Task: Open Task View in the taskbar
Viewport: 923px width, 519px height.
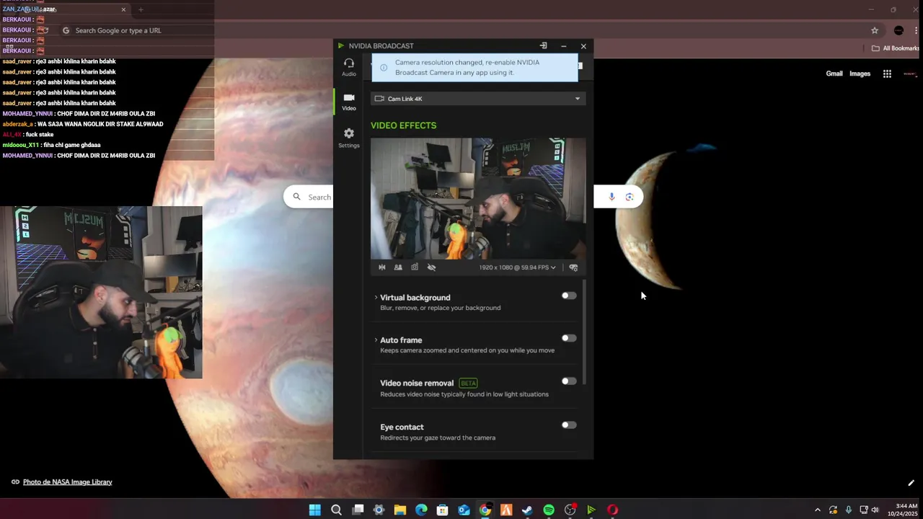Action: [358, 510]
